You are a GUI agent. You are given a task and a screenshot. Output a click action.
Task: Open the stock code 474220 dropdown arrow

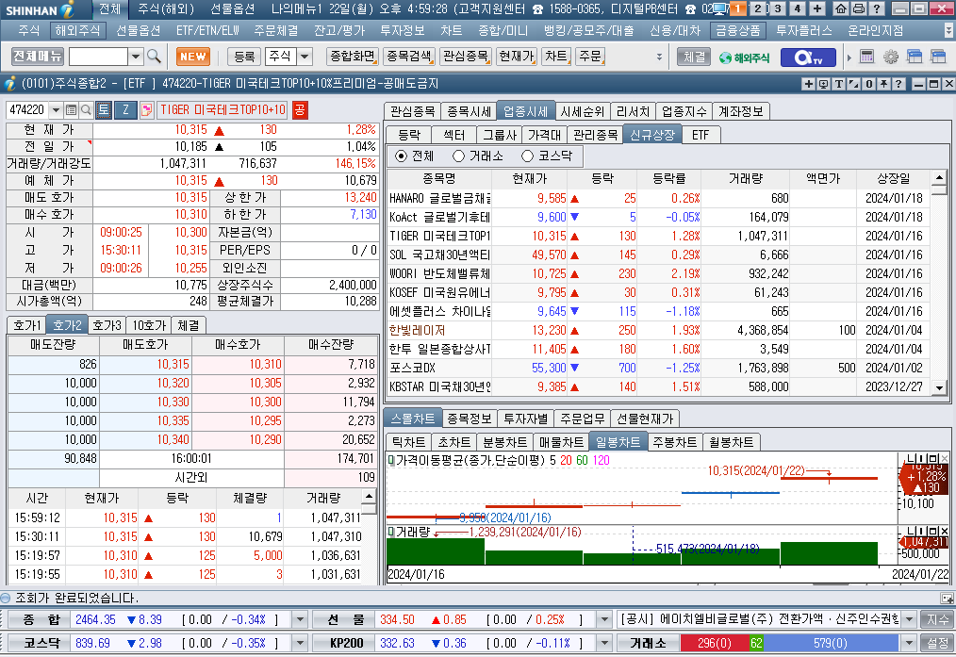click(x=56, y=109)
